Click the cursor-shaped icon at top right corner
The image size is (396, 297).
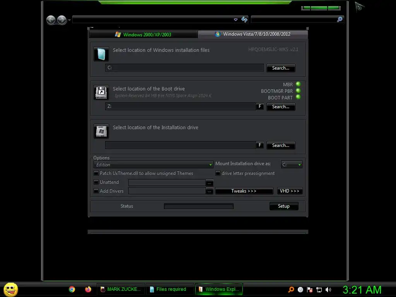pyautogui.click(x=359, y=7)
